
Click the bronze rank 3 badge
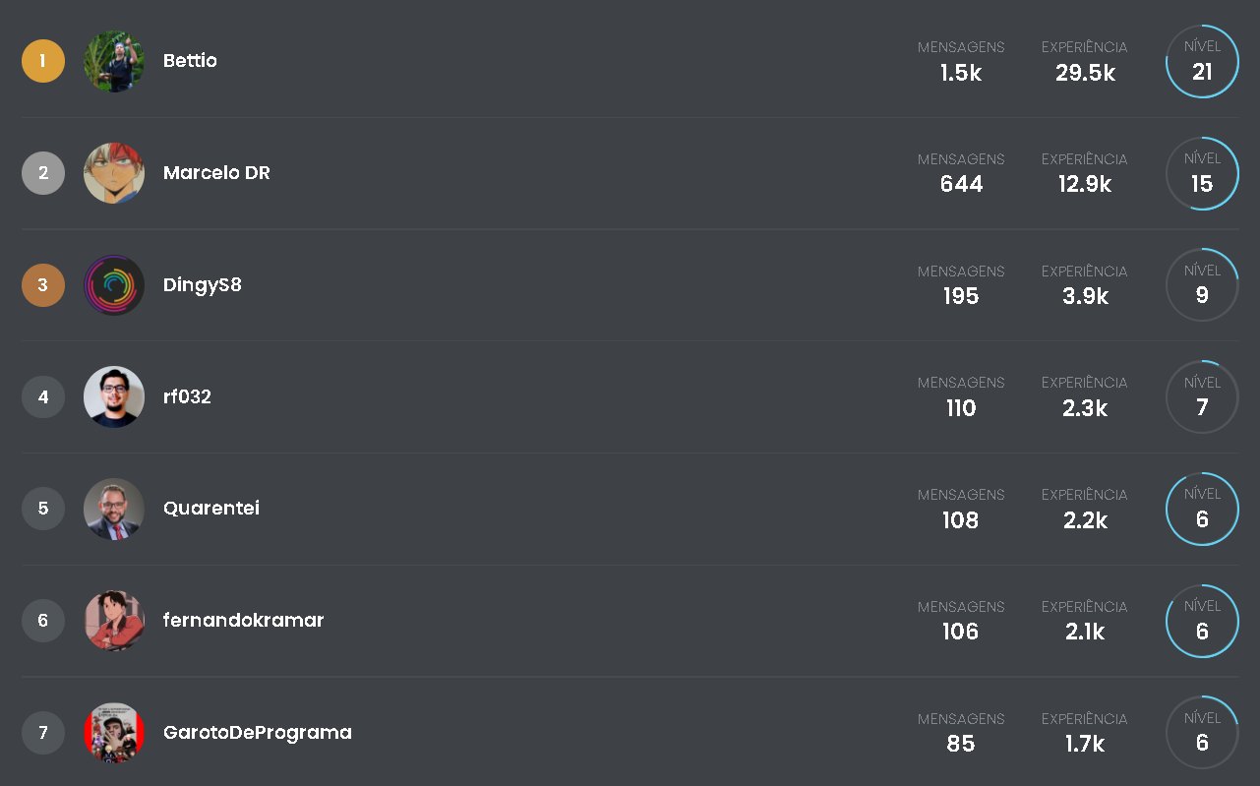(x=43, y=285)
